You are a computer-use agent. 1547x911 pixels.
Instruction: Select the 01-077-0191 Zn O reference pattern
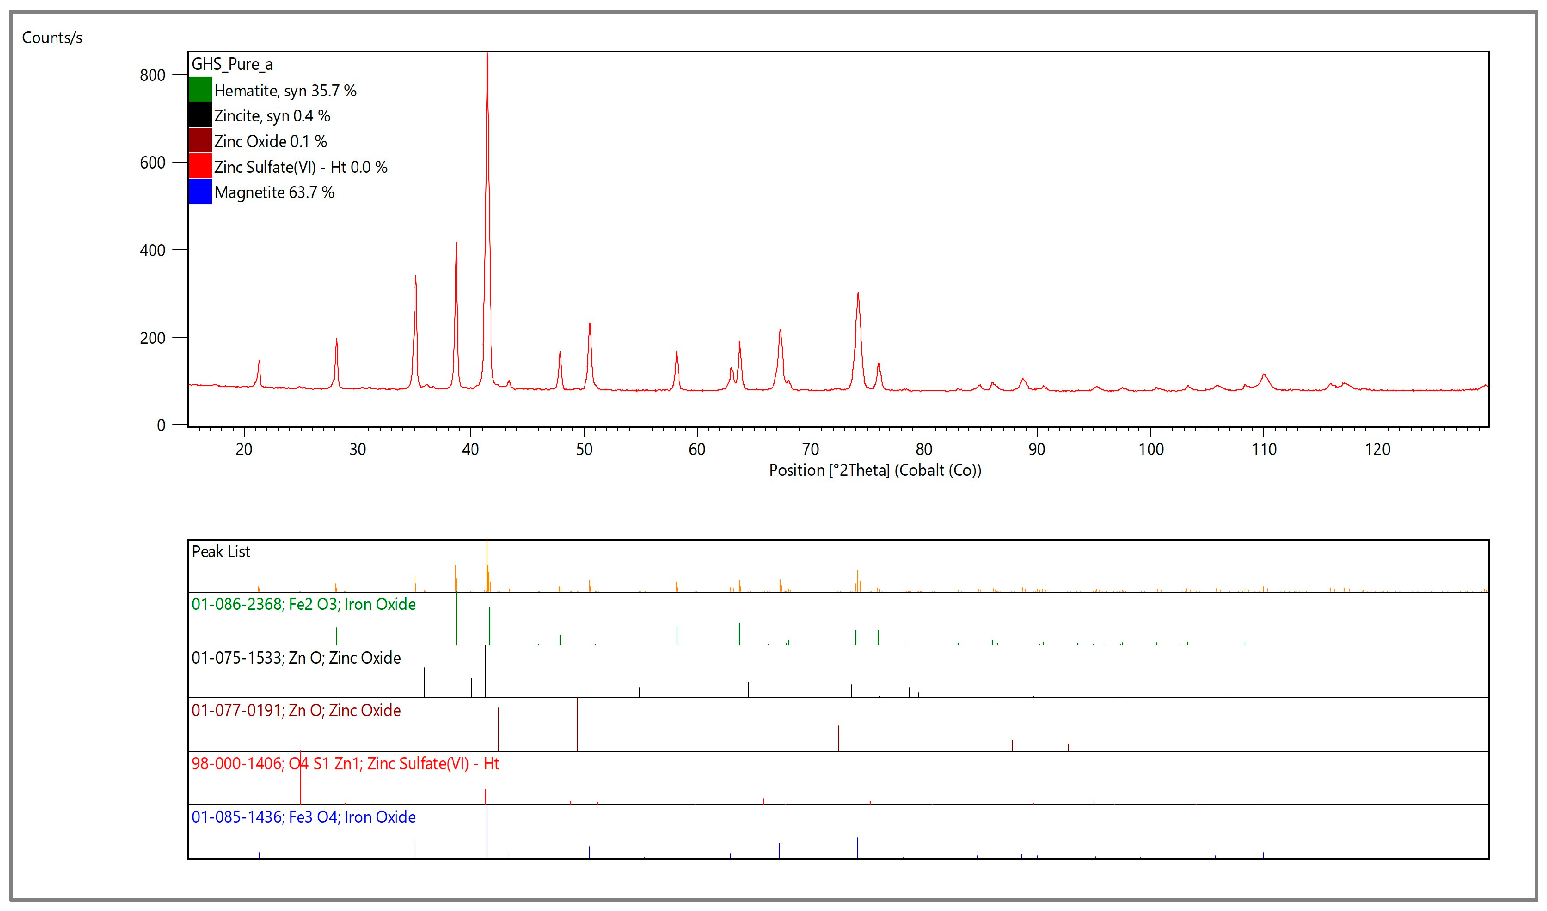[296, 711]
